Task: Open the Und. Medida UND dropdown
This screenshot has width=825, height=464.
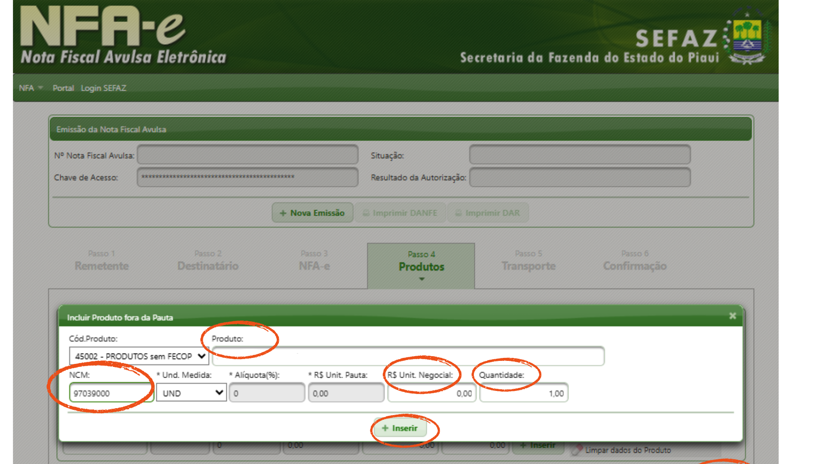Action: coord(192,393)
